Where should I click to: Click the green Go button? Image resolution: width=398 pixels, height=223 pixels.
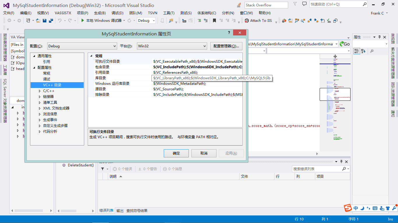pos(344,44)
